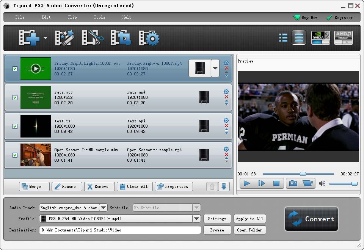364x250 pixels.
Task: Click the Merge button
Action: (34, 186)
